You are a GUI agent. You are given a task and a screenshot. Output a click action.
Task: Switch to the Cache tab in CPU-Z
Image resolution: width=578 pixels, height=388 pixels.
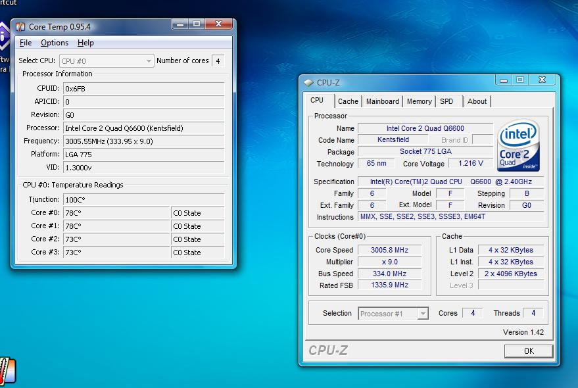coord(348,101)
